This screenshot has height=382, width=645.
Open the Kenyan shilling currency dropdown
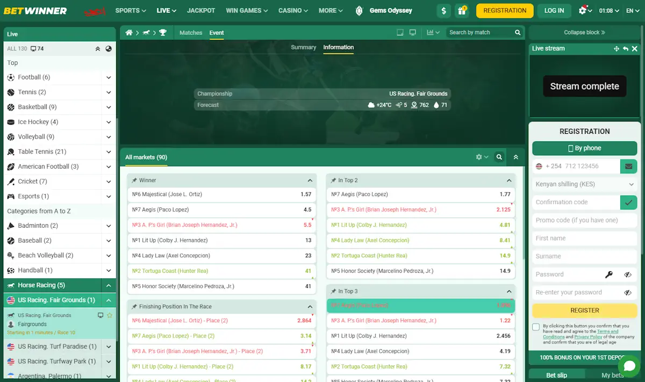pos(584,184)
